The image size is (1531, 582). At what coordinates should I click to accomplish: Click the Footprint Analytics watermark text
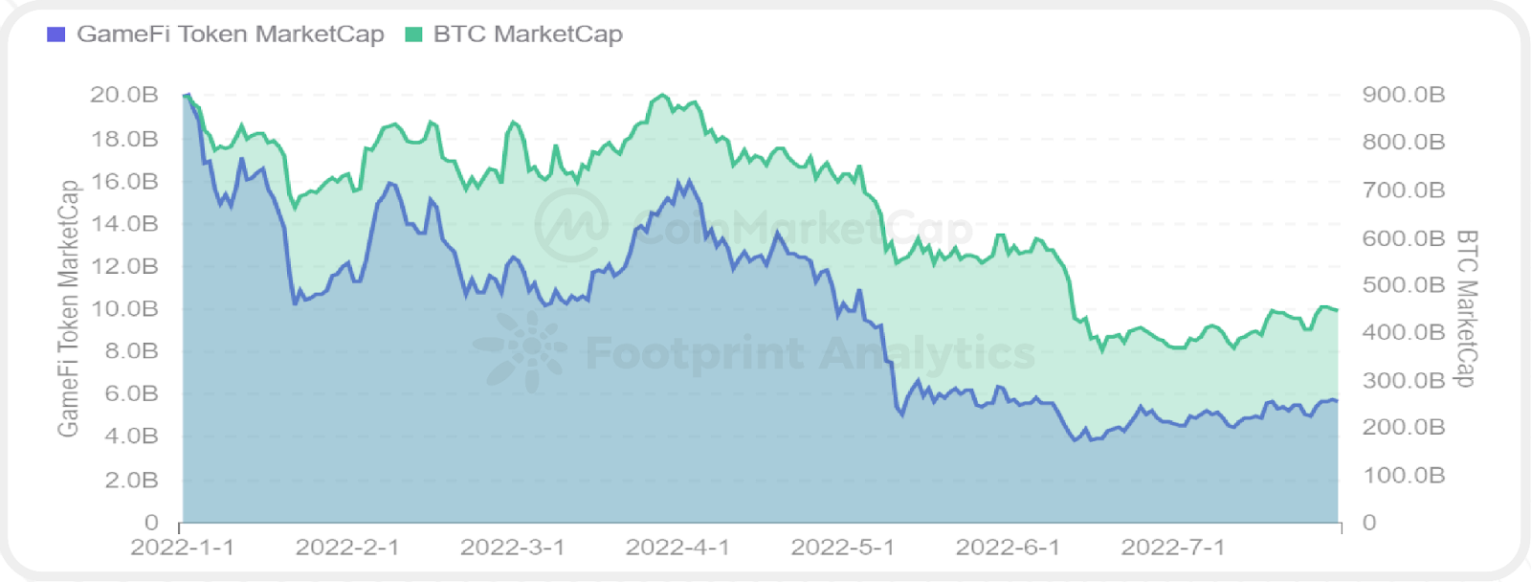coord(810,353)
